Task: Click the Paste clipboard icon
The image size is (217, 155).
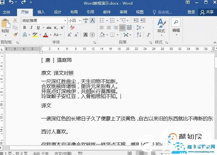Action: (5, 23)
